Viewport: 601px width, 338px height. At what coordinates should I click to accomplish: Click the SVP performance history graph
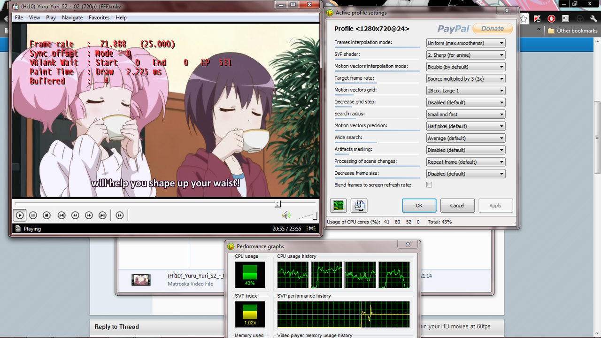tap(343, 314)
